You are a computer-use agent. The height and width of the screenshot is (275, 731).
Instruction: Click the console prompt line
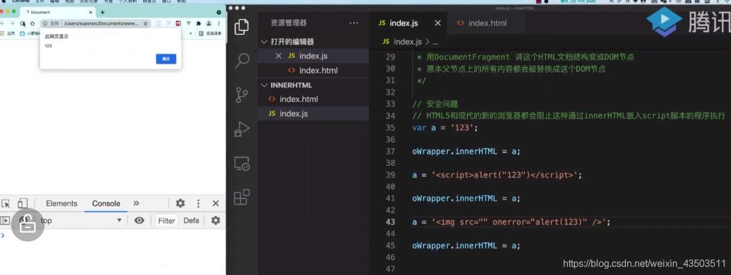tap(113, 235)
